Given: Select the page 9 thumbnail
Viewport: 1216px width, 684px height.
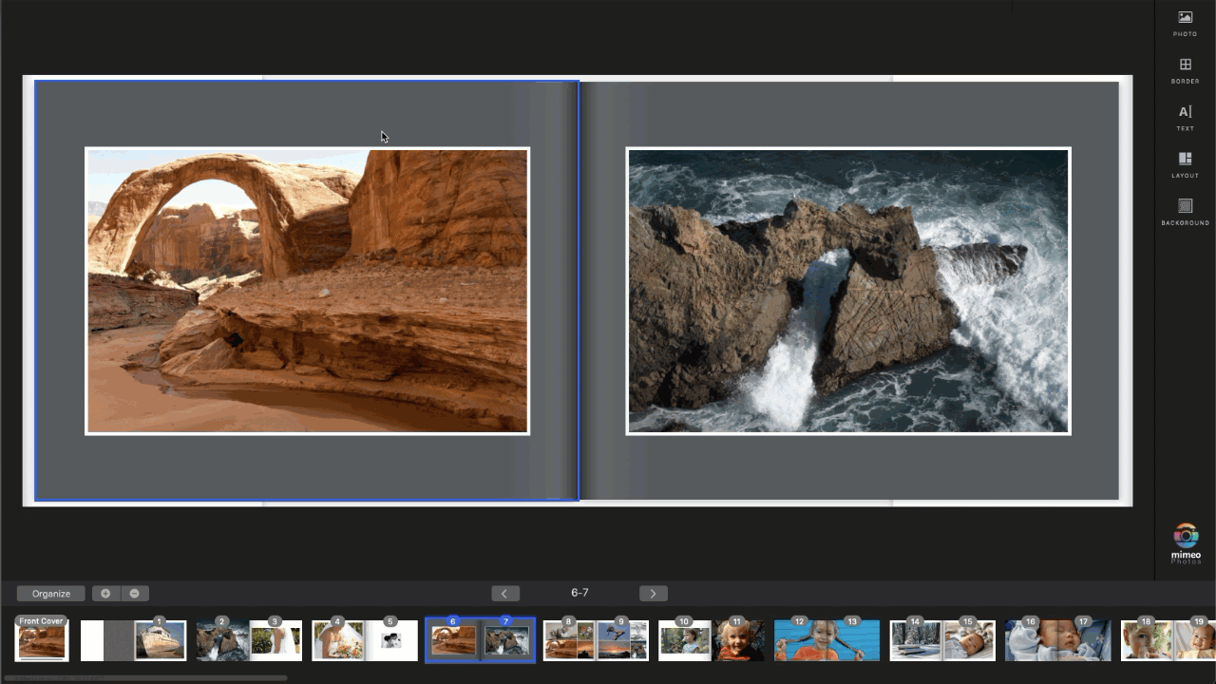Looking at the screenshot, I should 623,640.
